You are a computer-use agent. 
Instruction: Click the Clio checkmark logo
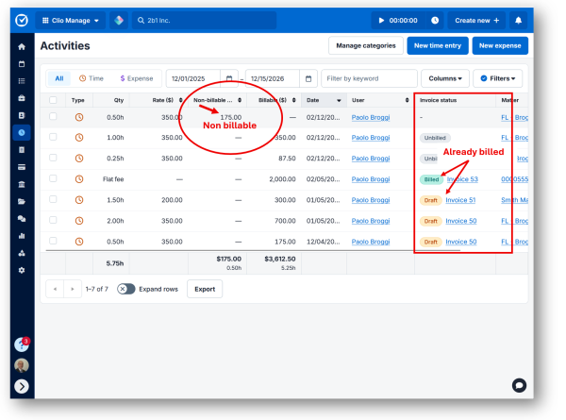coord(22,20)
